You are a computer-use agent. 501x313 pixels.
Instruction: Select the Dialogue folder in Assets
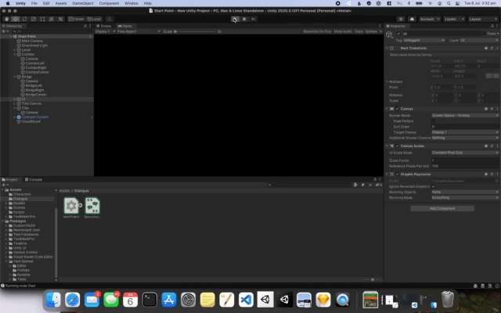click(x=20, y=199)
